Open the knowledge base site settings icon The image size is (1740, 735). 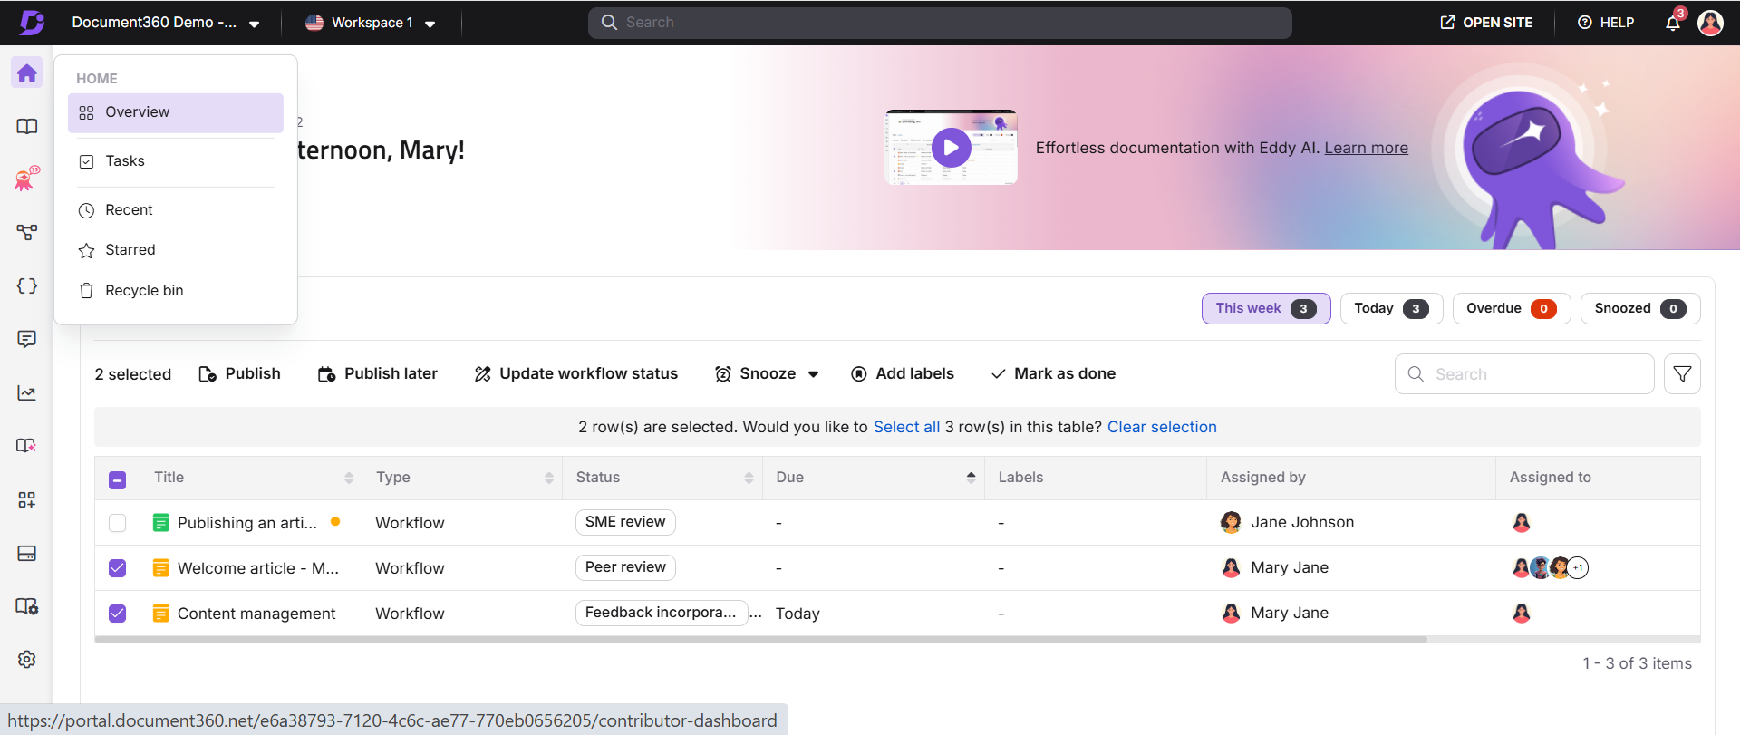pos(27,606)
